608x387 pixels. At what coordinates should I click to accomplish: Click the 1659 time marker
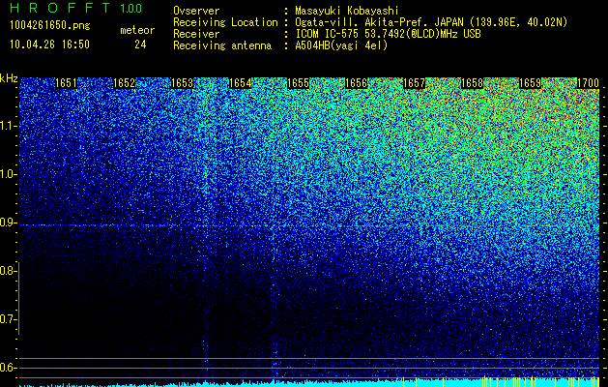[x=530, y=83]
